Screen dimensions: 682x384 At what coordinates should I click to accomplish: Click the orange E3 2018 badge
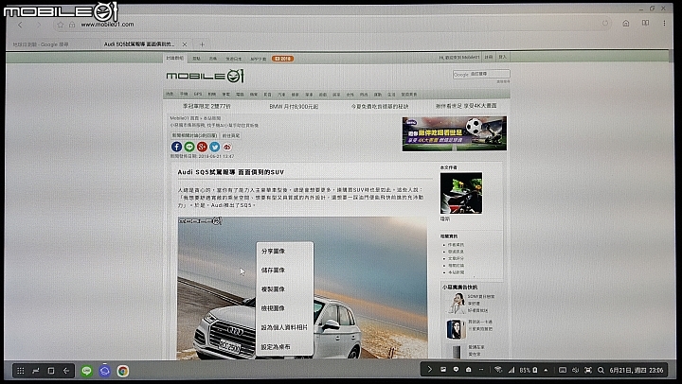click(282, 59)
